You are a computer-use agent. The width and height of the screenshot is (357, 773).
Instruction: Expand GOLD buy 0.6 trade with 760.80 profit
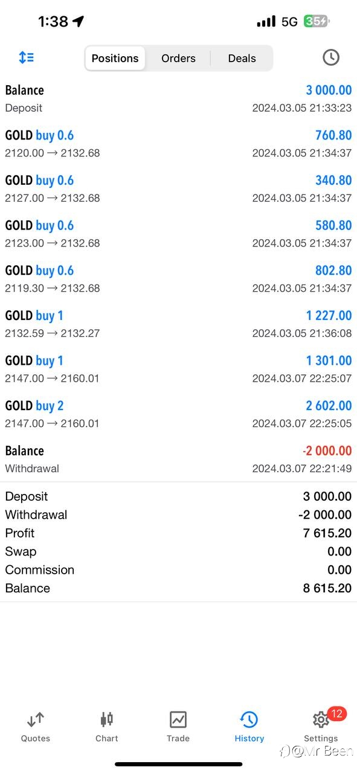[x=178, y=144]
